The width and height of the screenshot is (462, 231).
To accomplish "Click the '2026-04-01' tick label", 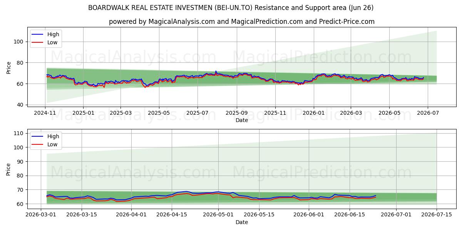I will tap(131, 214).
